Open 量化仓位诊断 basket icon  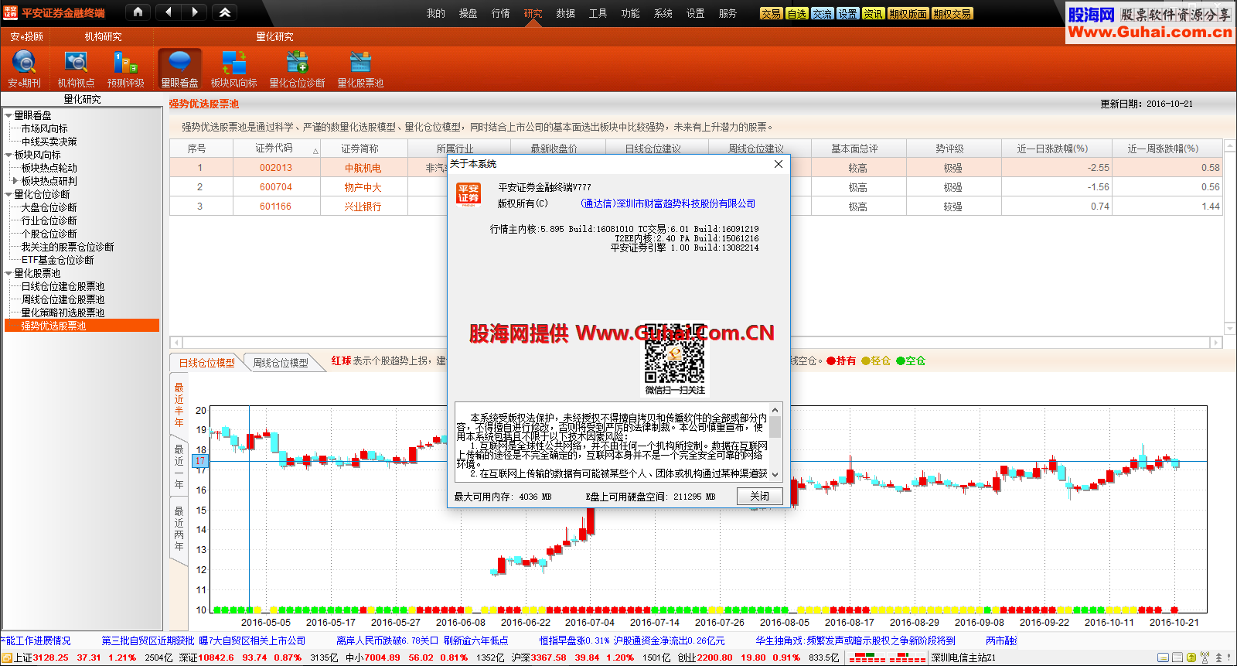297,62
